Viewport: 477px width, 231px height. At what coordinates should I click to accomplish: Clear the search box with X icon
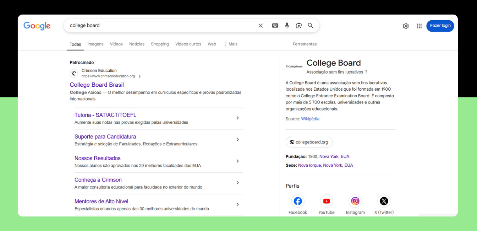pyautogui.click(x=261, y=26)
